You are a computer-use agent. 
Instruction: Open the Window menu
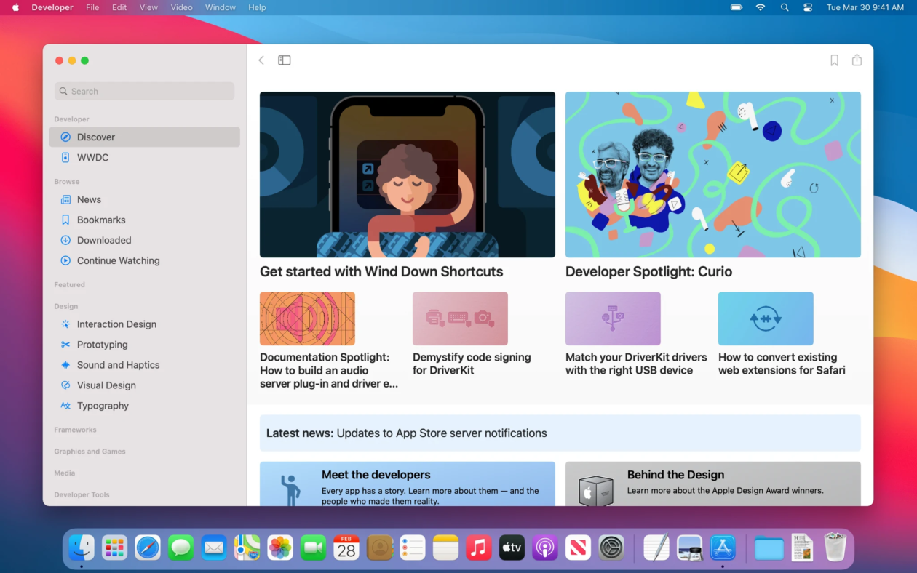[220, 7]
